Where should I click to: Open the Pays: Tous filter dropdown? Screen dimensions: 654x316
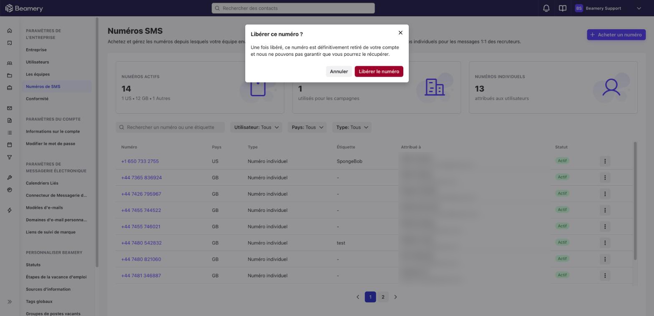click(307, 127)
